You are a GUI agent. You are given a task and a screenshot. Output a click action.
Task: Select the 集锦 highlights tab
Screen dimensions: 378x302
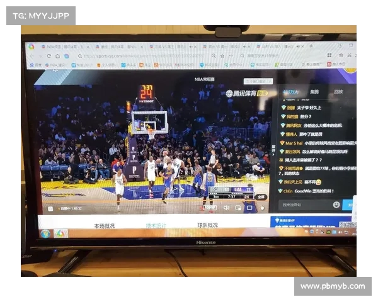pyautogui.click(x=314, y=92)
